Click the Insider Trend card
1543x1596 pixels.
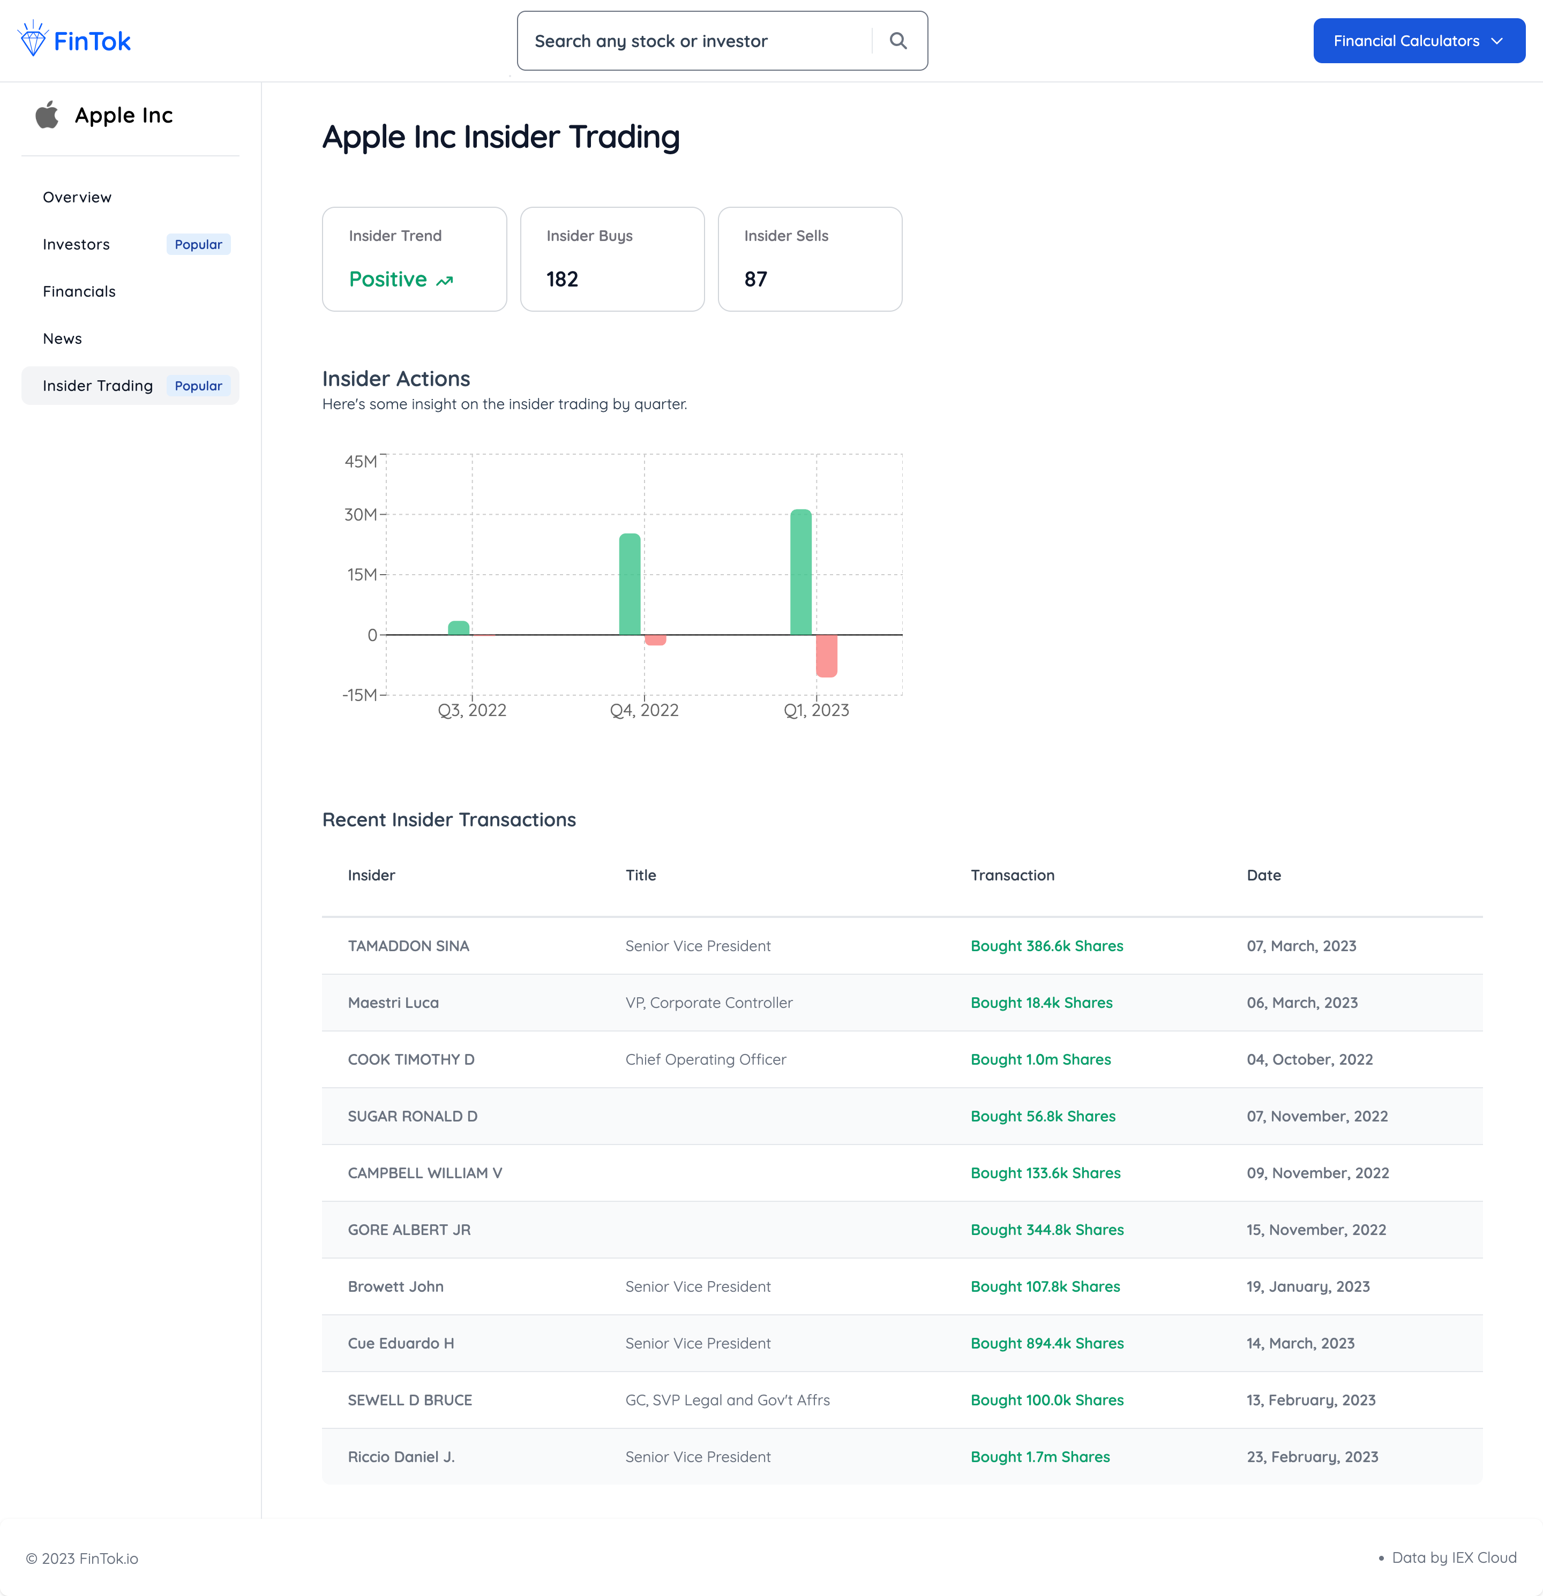415,259
